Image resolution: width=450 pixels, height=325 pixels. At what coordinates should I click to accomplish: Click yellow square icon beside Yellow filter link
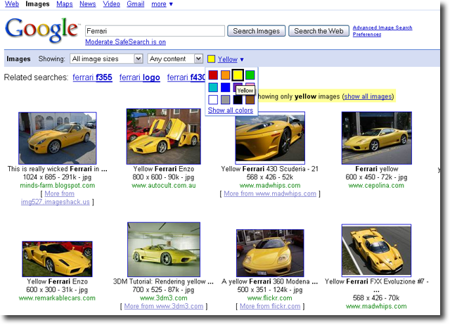pos(211,59)
